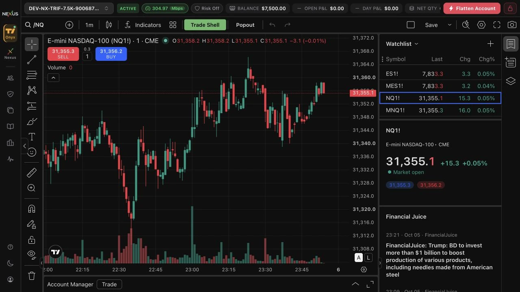The image size is (520, 292).
Task: Select the XABCD pattern tool
Action: coord(32,90)
